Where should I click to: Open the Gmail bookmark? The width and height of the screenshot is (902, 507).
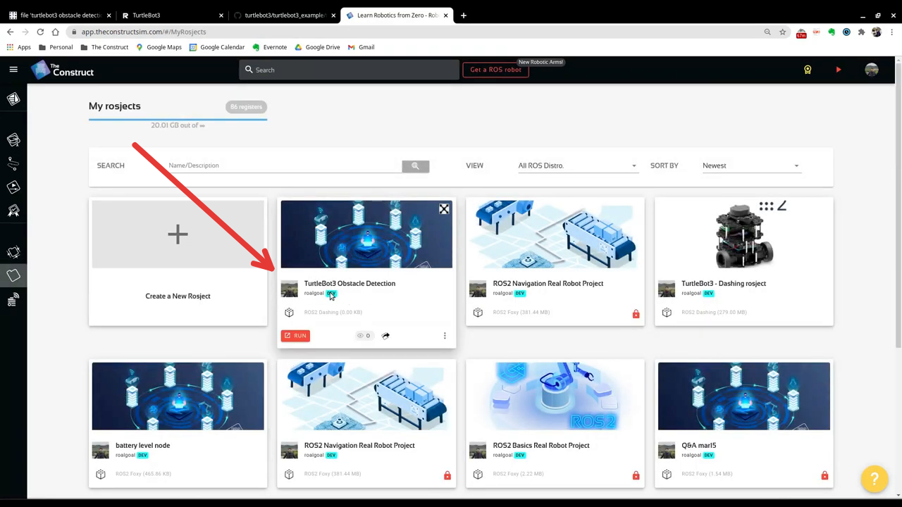pos(361,47)
